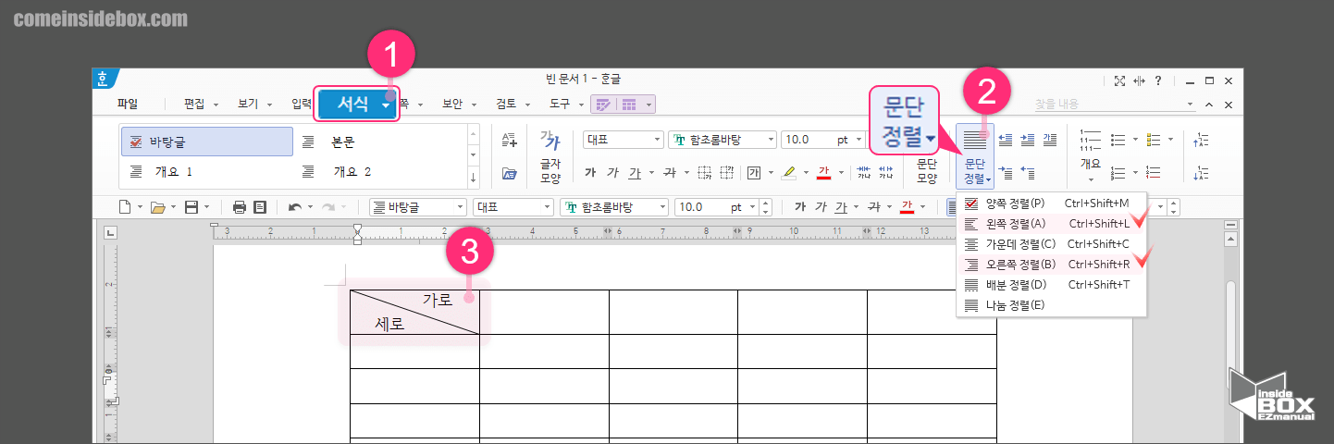Apply the 개요 2 style
1334x444 pixels.
pyautogui.click(x=379, y=172)
